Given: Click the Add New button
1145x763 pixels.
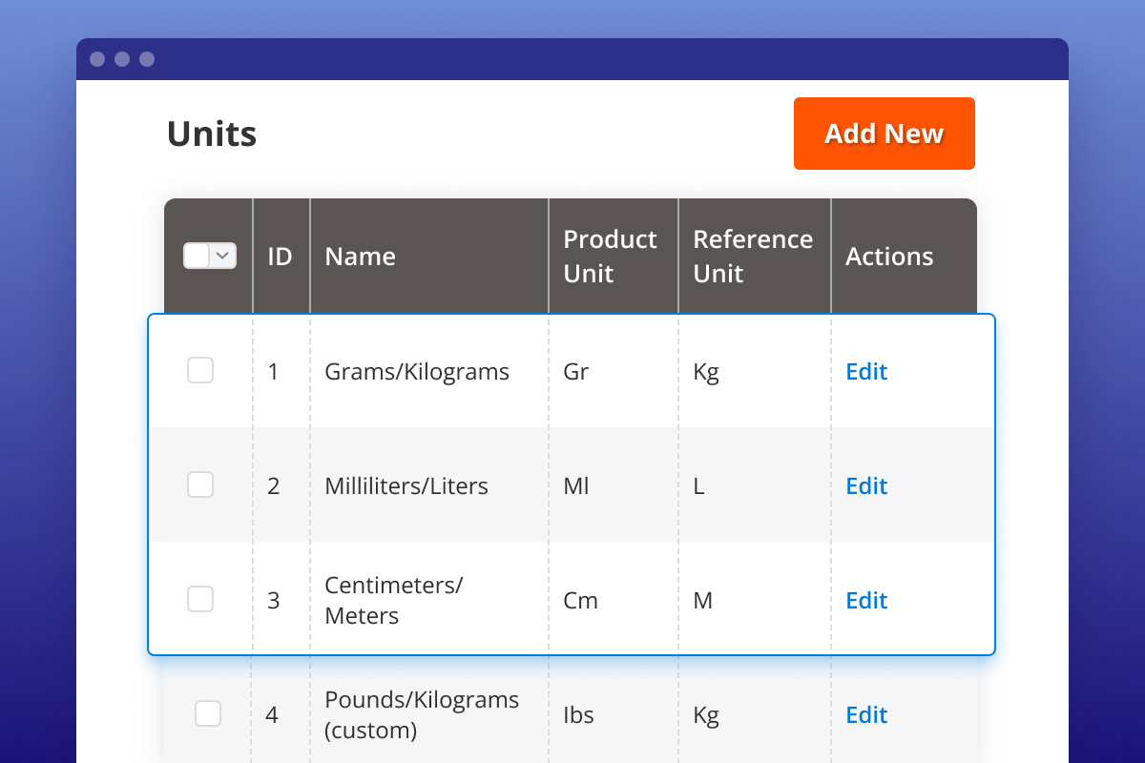Looking at the screenshot, I should [x=884, y=134].
